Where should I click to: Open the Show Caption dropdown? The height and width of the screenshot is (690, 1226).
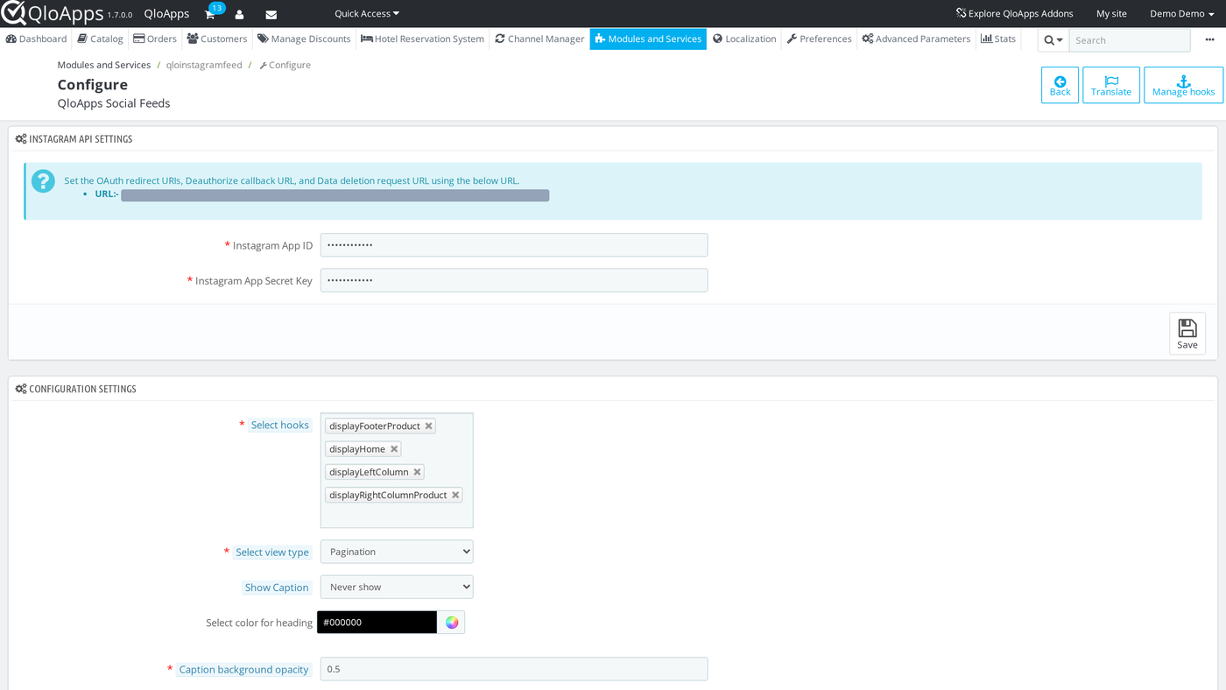pyautogui.click(x=397, y=587)
